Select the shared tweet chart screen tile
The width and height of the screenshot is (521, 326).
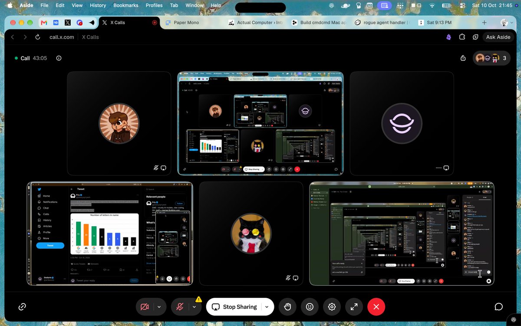[x=110, y=234]
